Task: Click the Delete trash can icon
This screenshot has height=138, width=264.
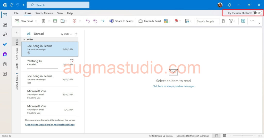Action: pyautogui.click(x=44, y=21)
